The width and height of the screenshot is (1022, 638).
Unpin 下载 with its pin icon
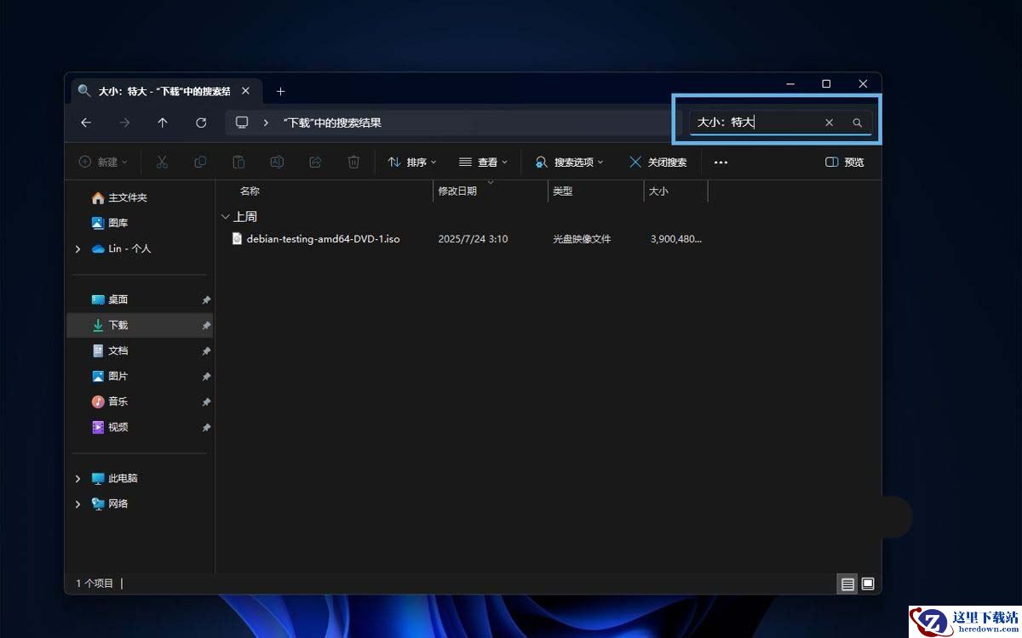[206, 326]
